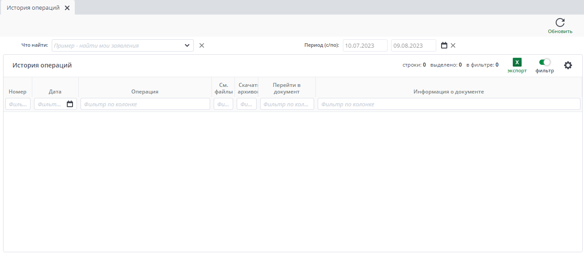The image size is (584, 254).
Task: Open calendar in Дата column filter
Action: point(70,104)
